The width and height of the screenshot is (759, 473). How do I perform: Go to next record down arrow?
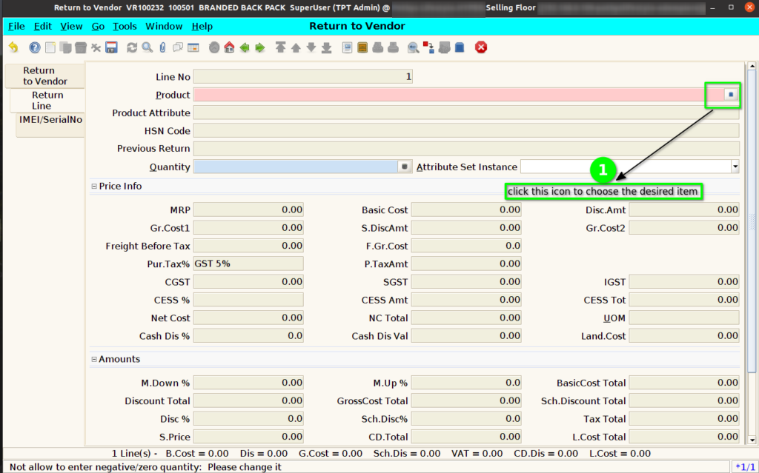(311, 47)
